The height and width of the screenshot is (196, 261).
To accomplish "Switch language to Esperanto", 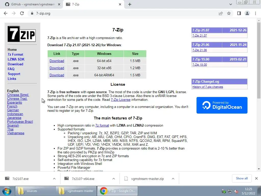I will pos(15,103).
